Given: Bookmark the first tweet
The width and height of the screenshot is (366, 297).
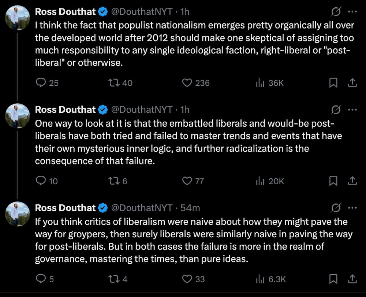Looking at the screenshot, I should coord(333,83).
